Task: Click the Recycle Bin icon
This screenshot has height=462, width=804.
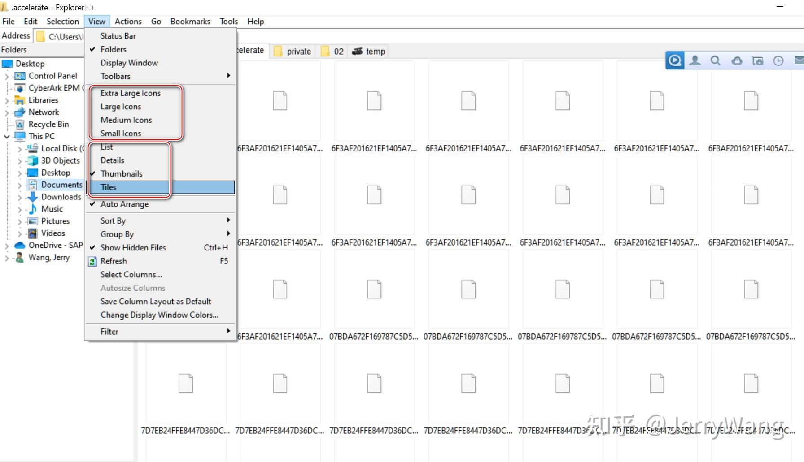Action: pyautogui.click(x=20, y=124)
